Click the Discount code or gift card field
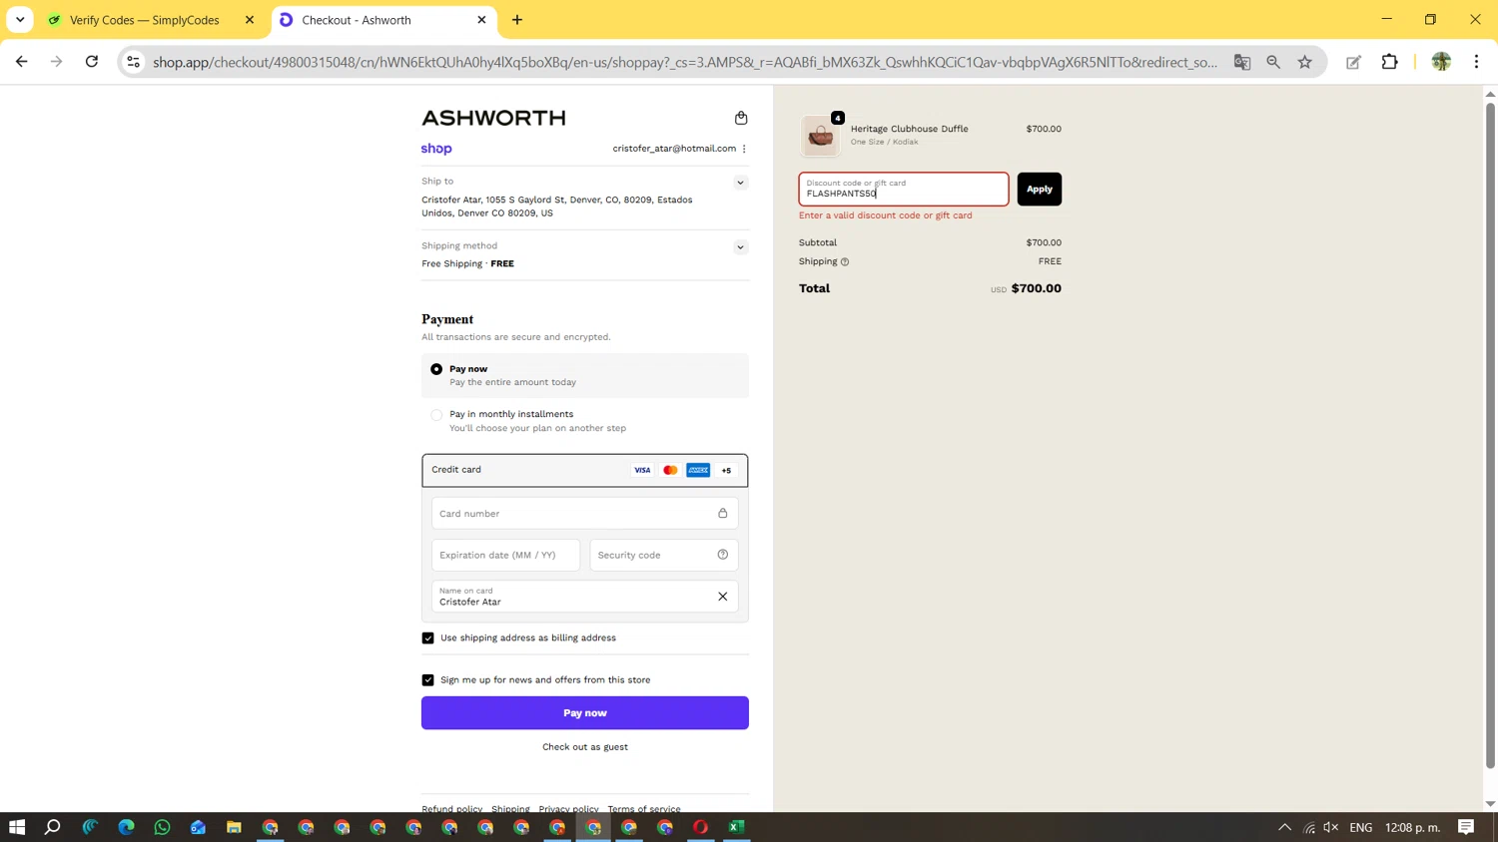The height and width of the screenshot is (842, 1498). click(904, 189)
